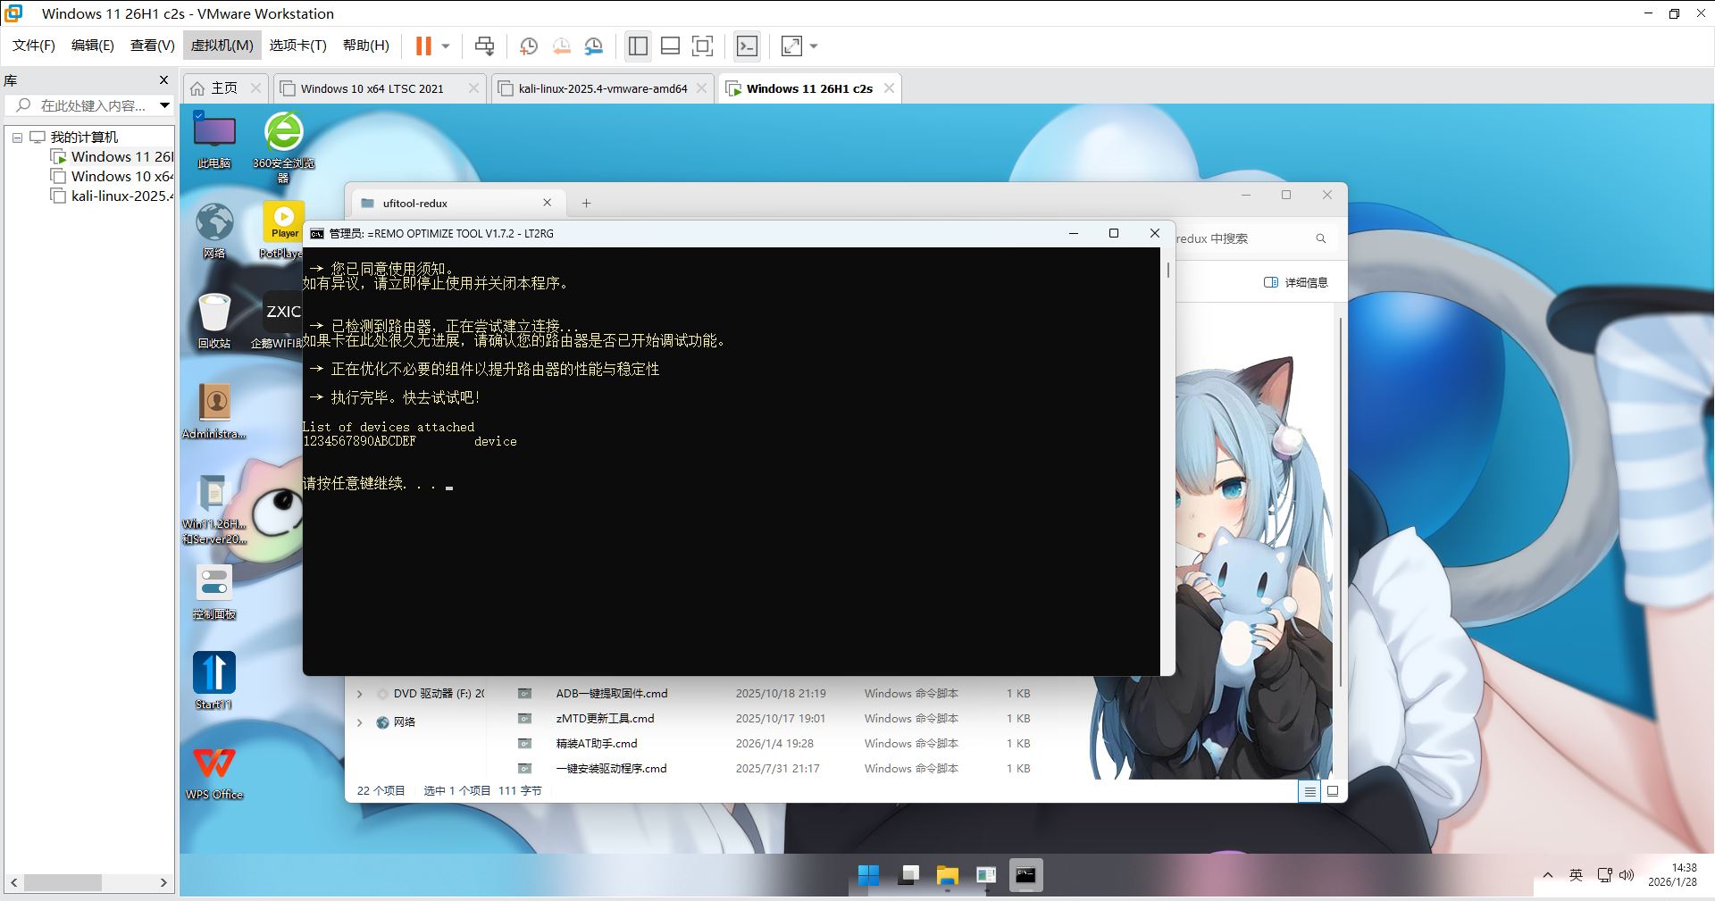1715x901 pixels.
Task: Open the power options dropdown next to Pause
Action: (x=446, y=46)
